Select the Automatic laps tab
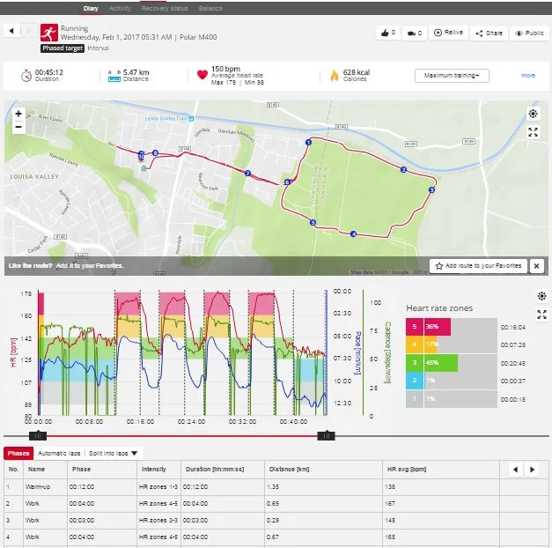The image size is (552, 548). click(59, 453)
